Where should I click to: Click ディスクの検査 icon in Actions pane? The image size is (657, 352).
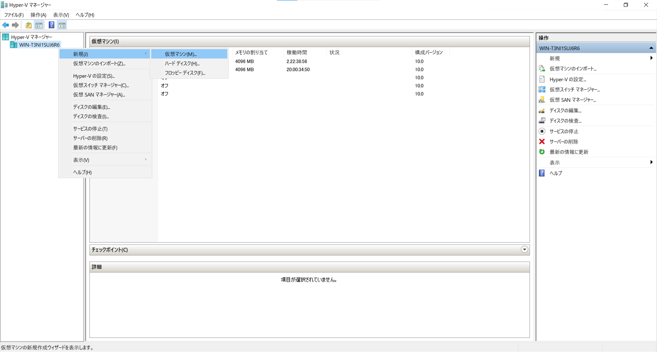pyautogui.click(x=542, y=121)
